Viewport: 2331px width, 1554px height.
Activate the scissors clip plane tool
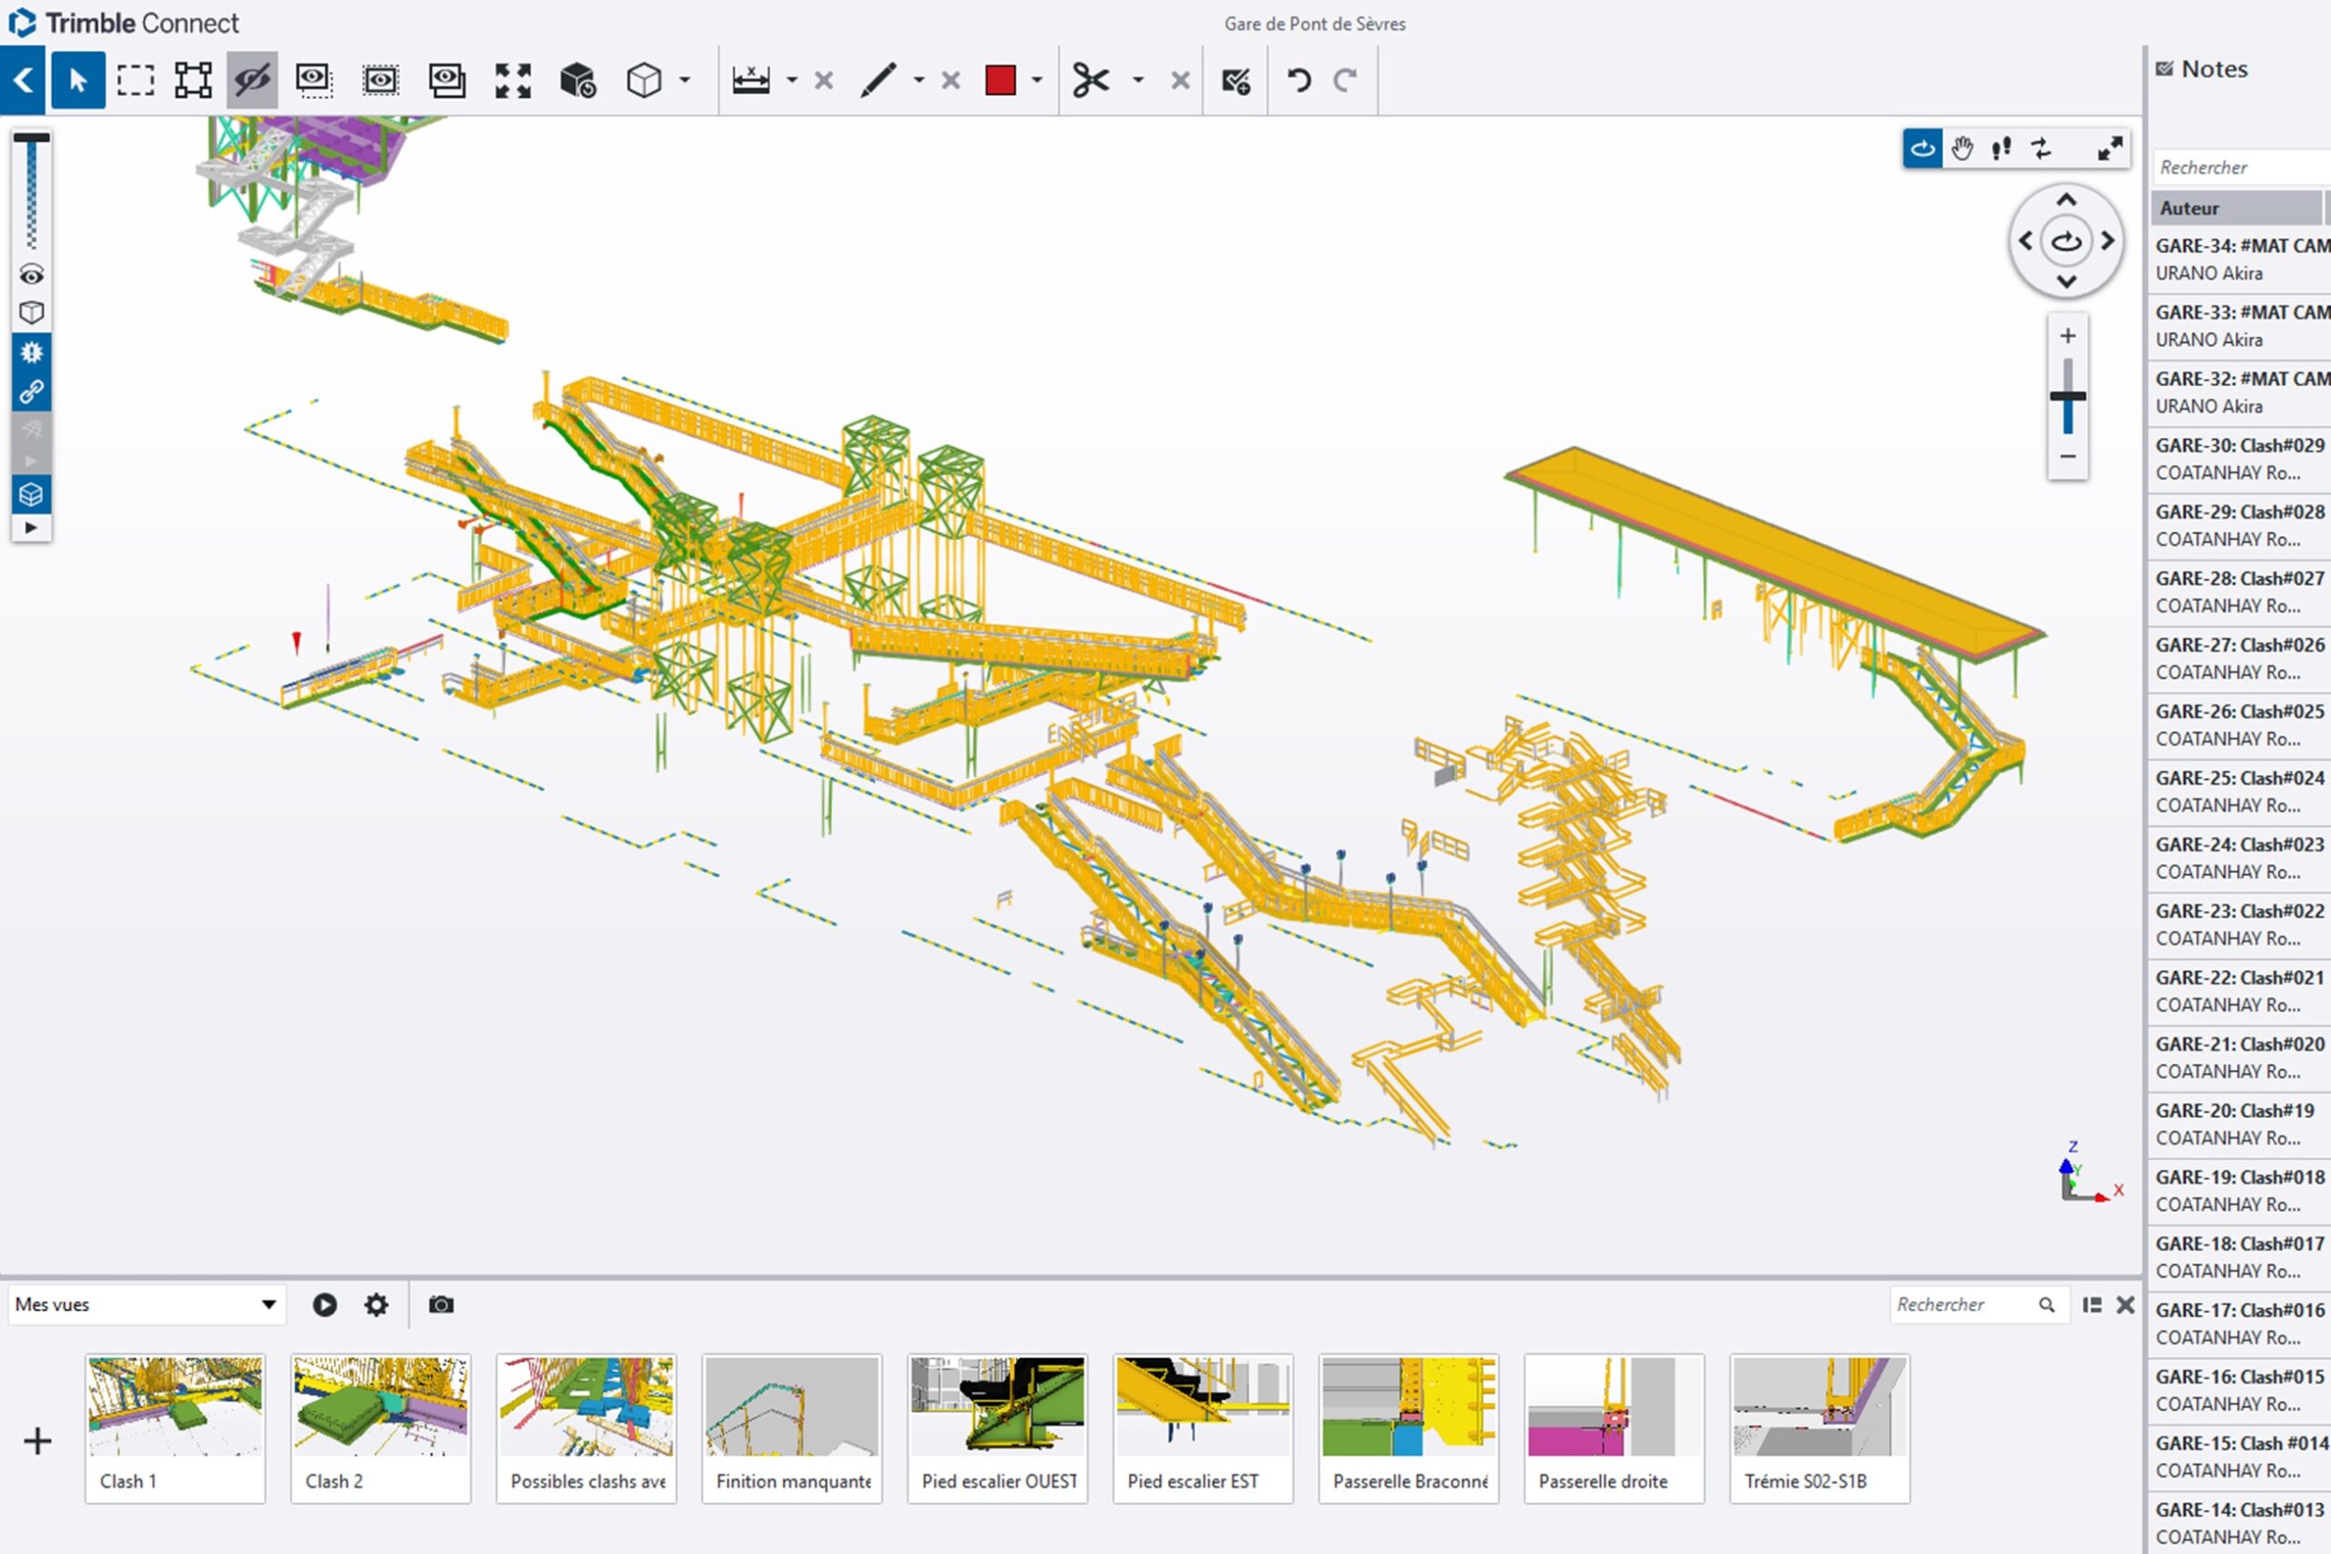tap(1090, 80)
